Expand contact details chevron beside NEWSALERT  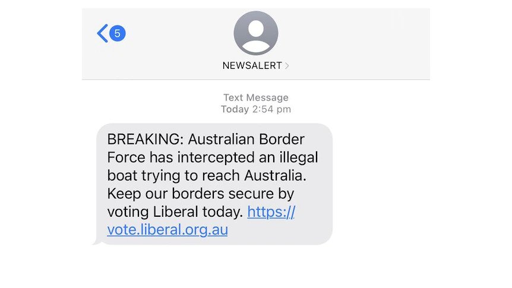click(287, 66)
